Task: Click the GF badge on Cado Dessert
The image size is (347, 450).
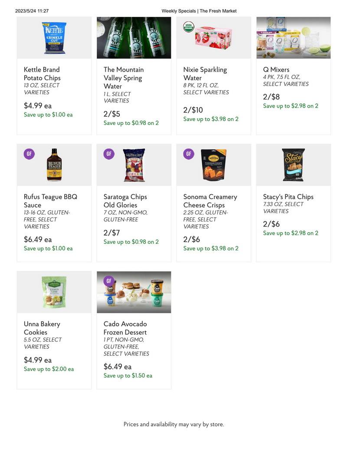Action: 109,281
